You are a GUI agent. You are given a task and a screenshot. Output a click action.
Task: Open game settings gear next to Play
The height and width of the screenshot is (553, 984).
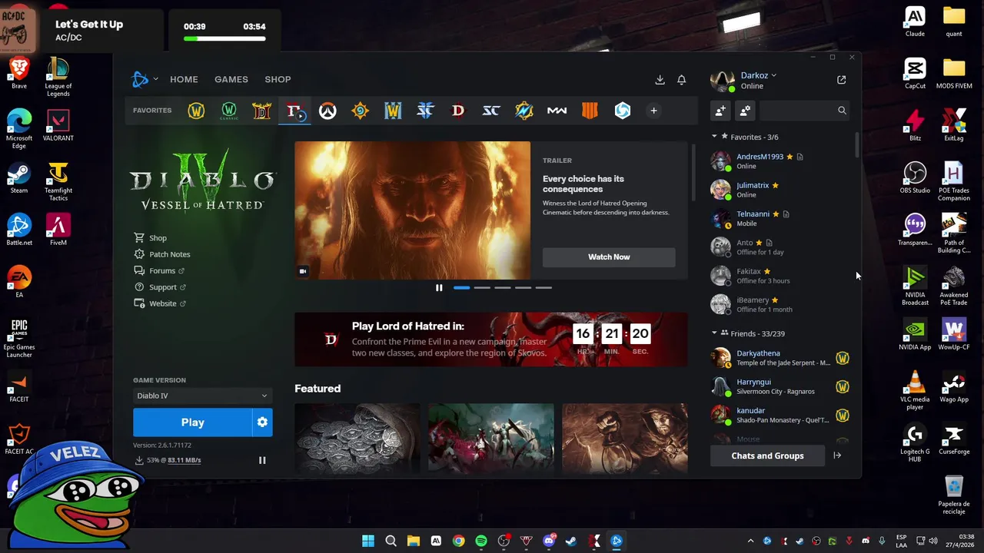pos(262,422)
